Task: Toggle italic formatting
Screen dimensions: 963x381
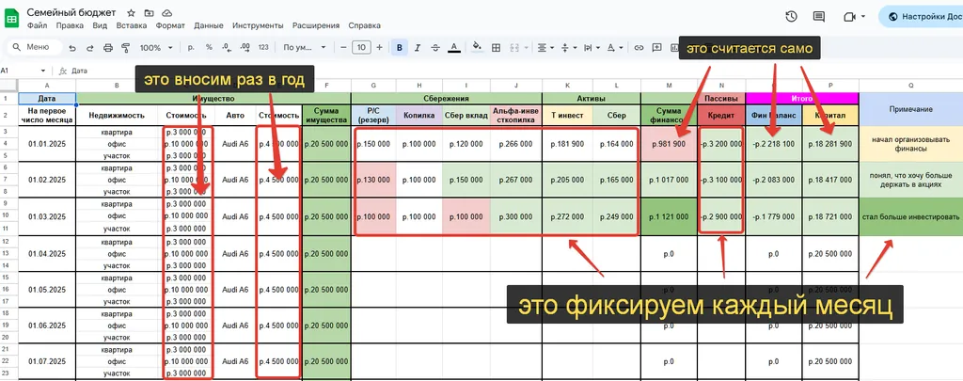Action: 418,48
